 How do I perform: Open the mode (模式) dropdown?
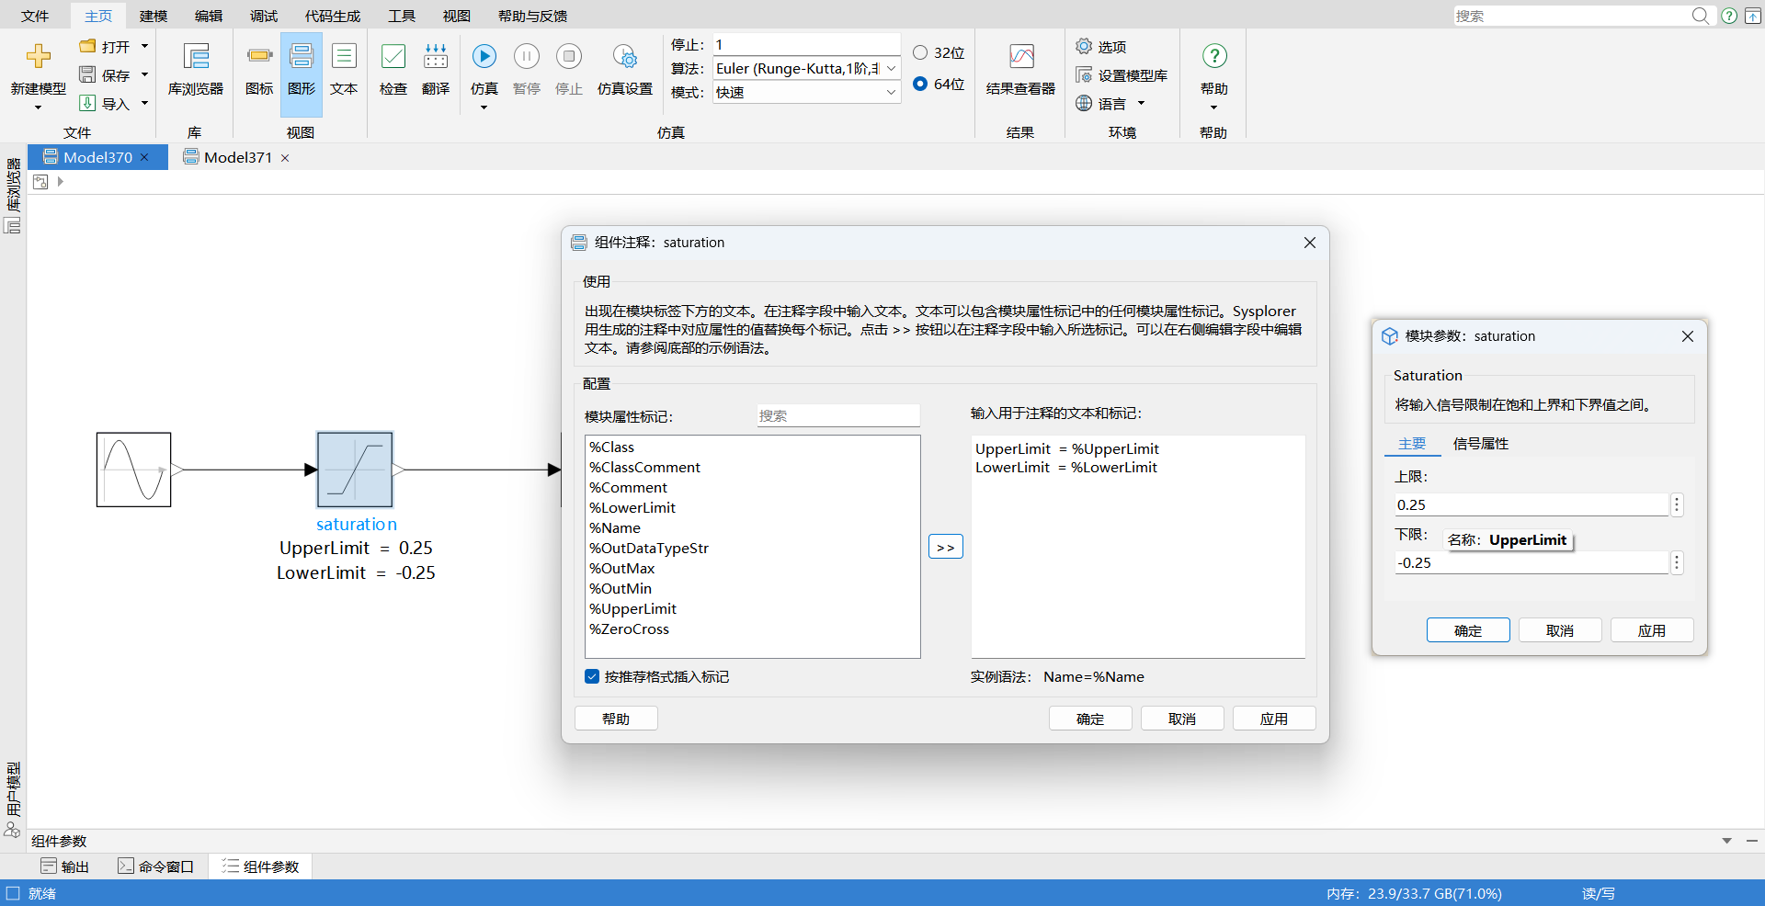coord(890,93)
